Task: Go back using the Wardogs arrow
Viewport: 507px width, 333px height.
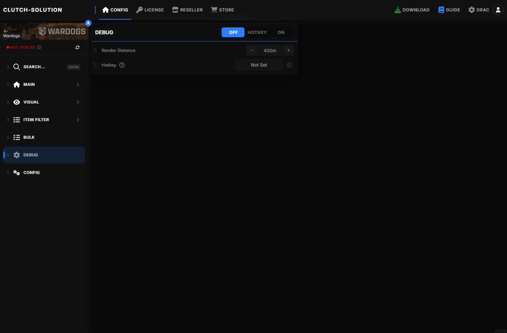Action: click(x=6, y=31)
